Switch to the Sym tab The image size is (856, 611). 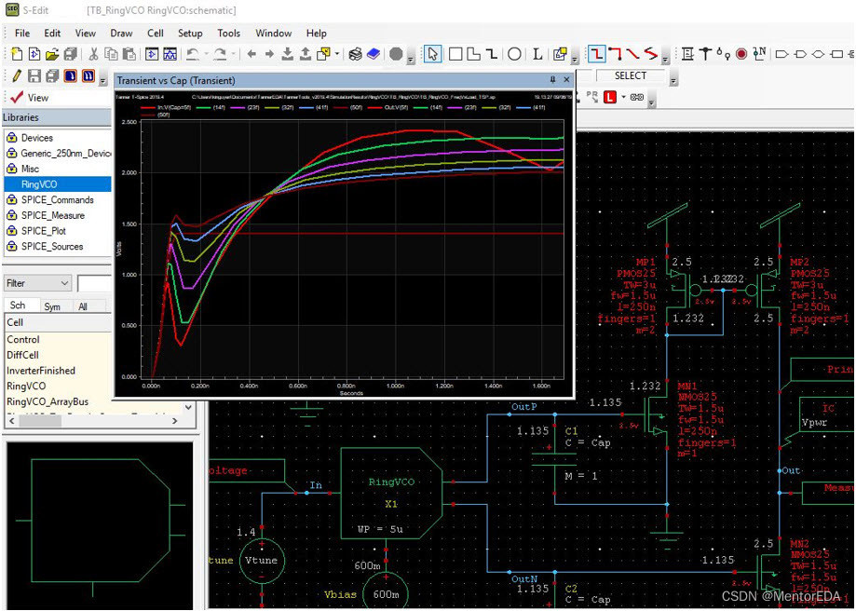(52, 305)
